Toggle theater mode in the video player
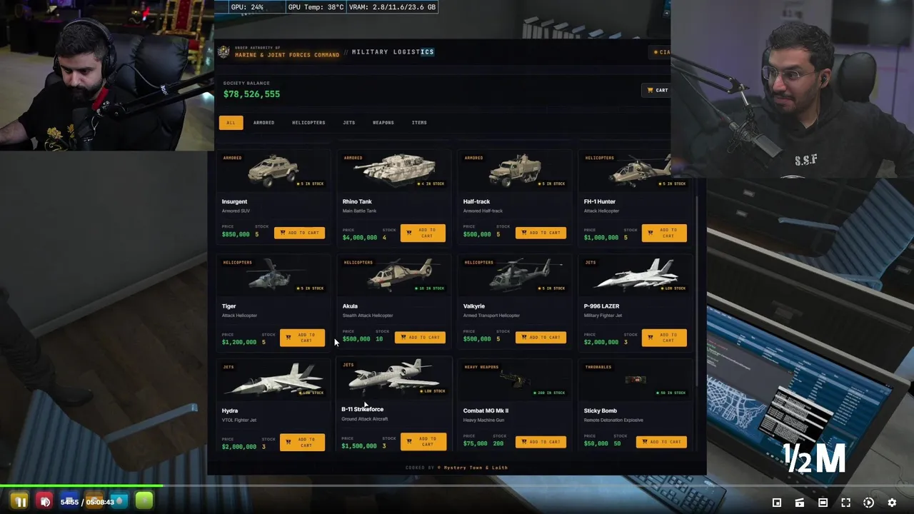Image resolution: width=914 pixels, height=514 pixels. [823, 503]
